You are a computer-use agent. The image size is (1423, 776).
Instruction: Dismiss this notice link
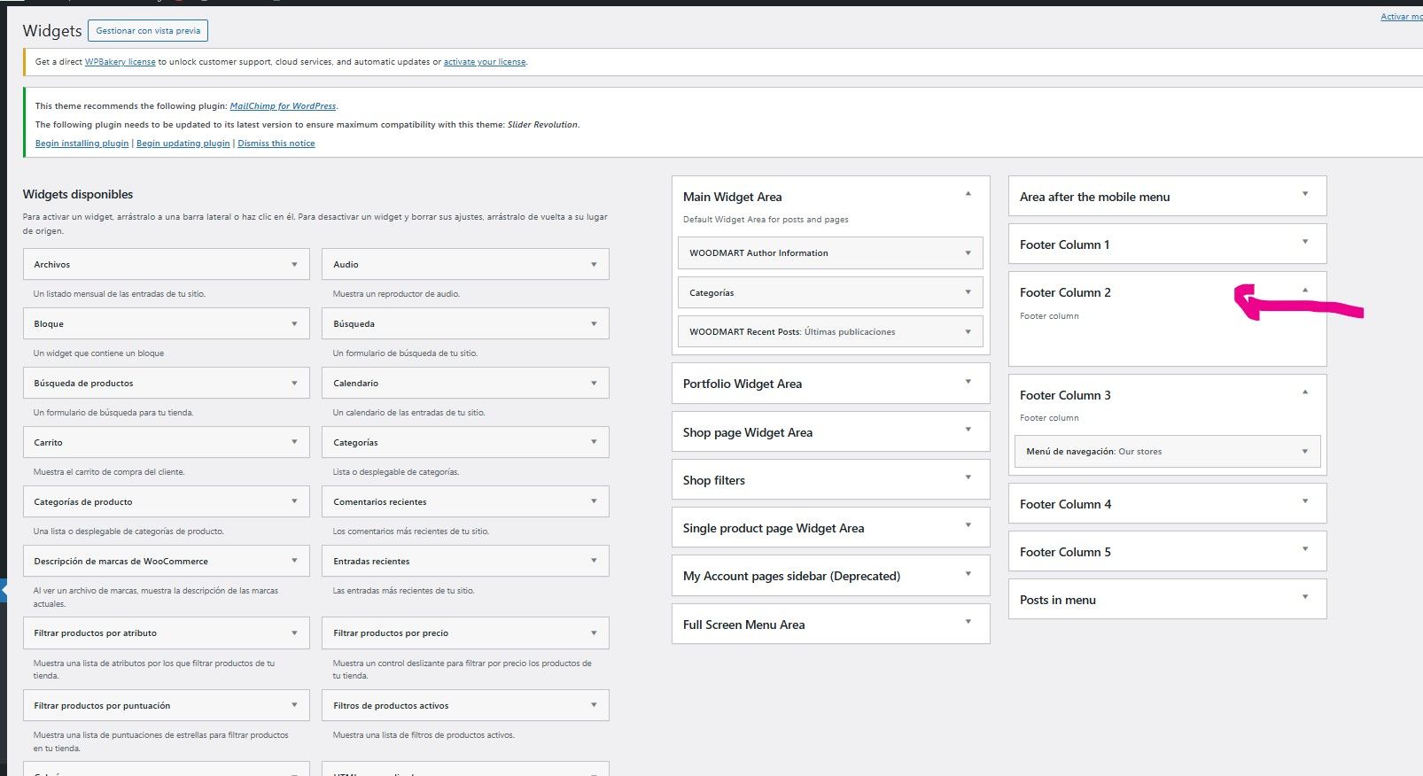coord(276,144)
